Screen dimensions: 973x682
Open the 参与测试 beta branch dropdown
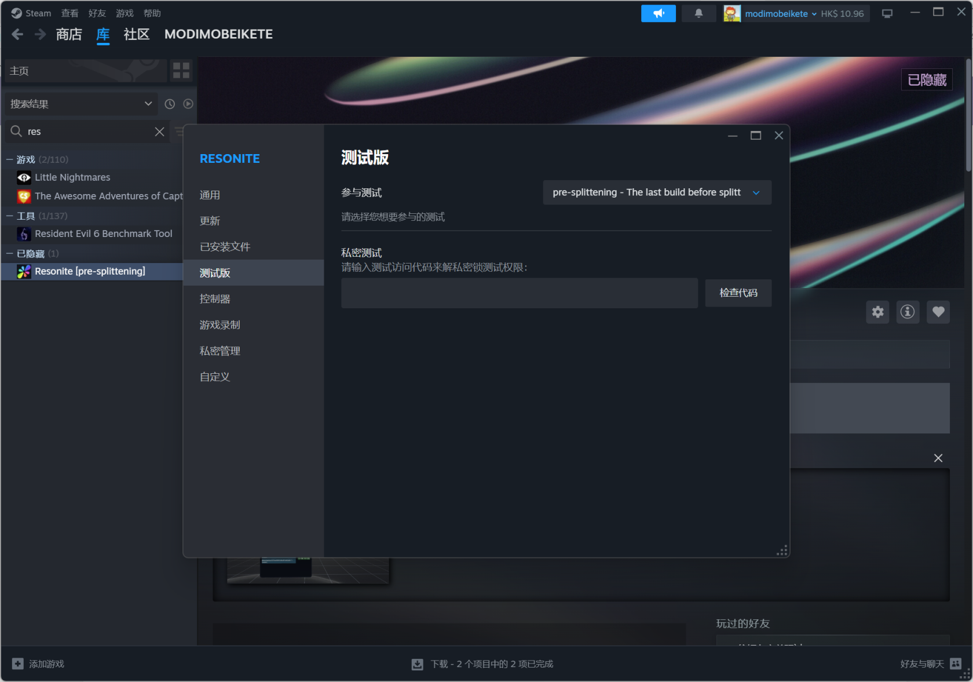click(657, 192)
